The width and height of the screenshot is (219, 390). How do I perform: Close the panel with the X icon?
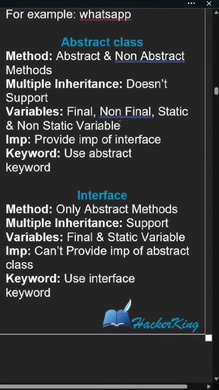[x=209, y=3]
